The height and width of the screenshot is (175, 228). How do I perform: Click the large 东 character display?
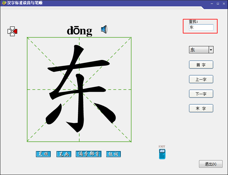point(79,89)
